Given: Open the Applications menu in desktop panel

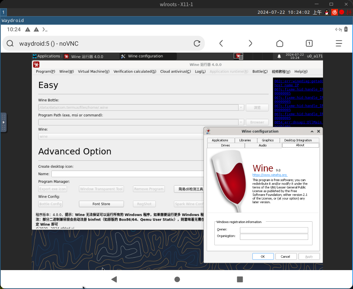Looking at the screenshot, I should tap(46, 56).
